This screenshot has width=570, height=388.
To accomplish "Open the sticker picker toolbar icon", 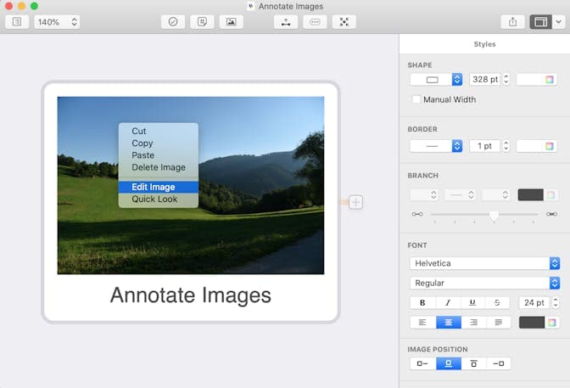I will point(202,22).
